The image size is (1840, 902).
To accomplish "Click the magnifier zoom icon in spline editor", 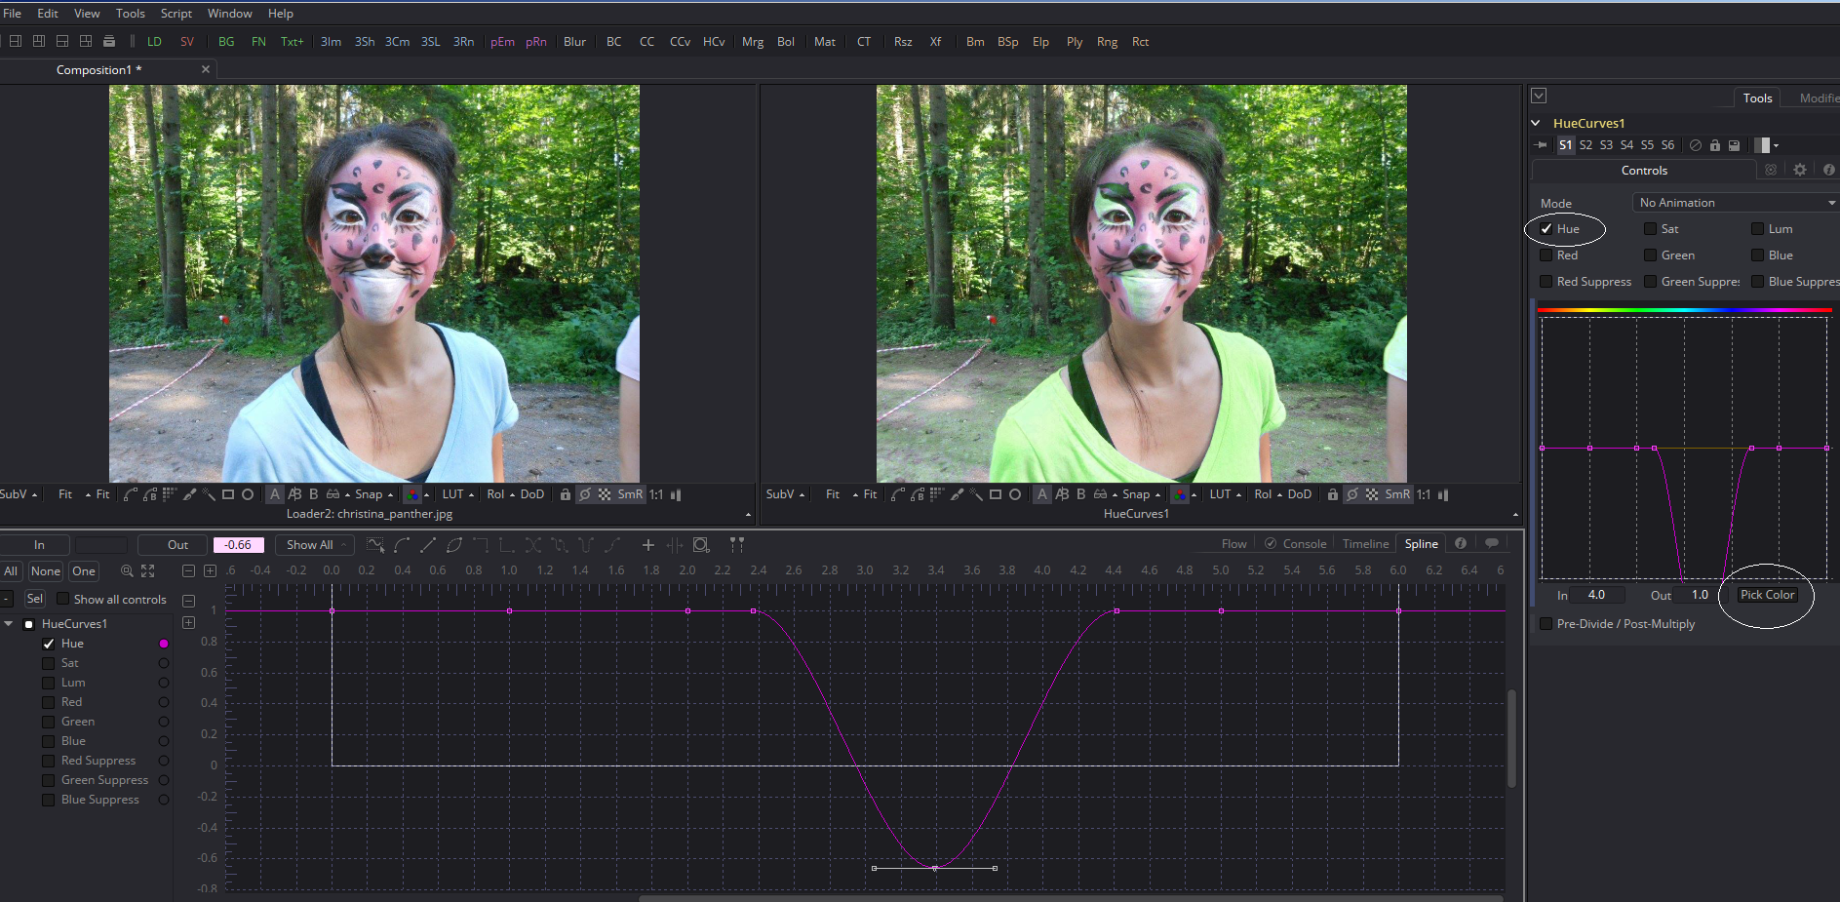I will 127,571.
